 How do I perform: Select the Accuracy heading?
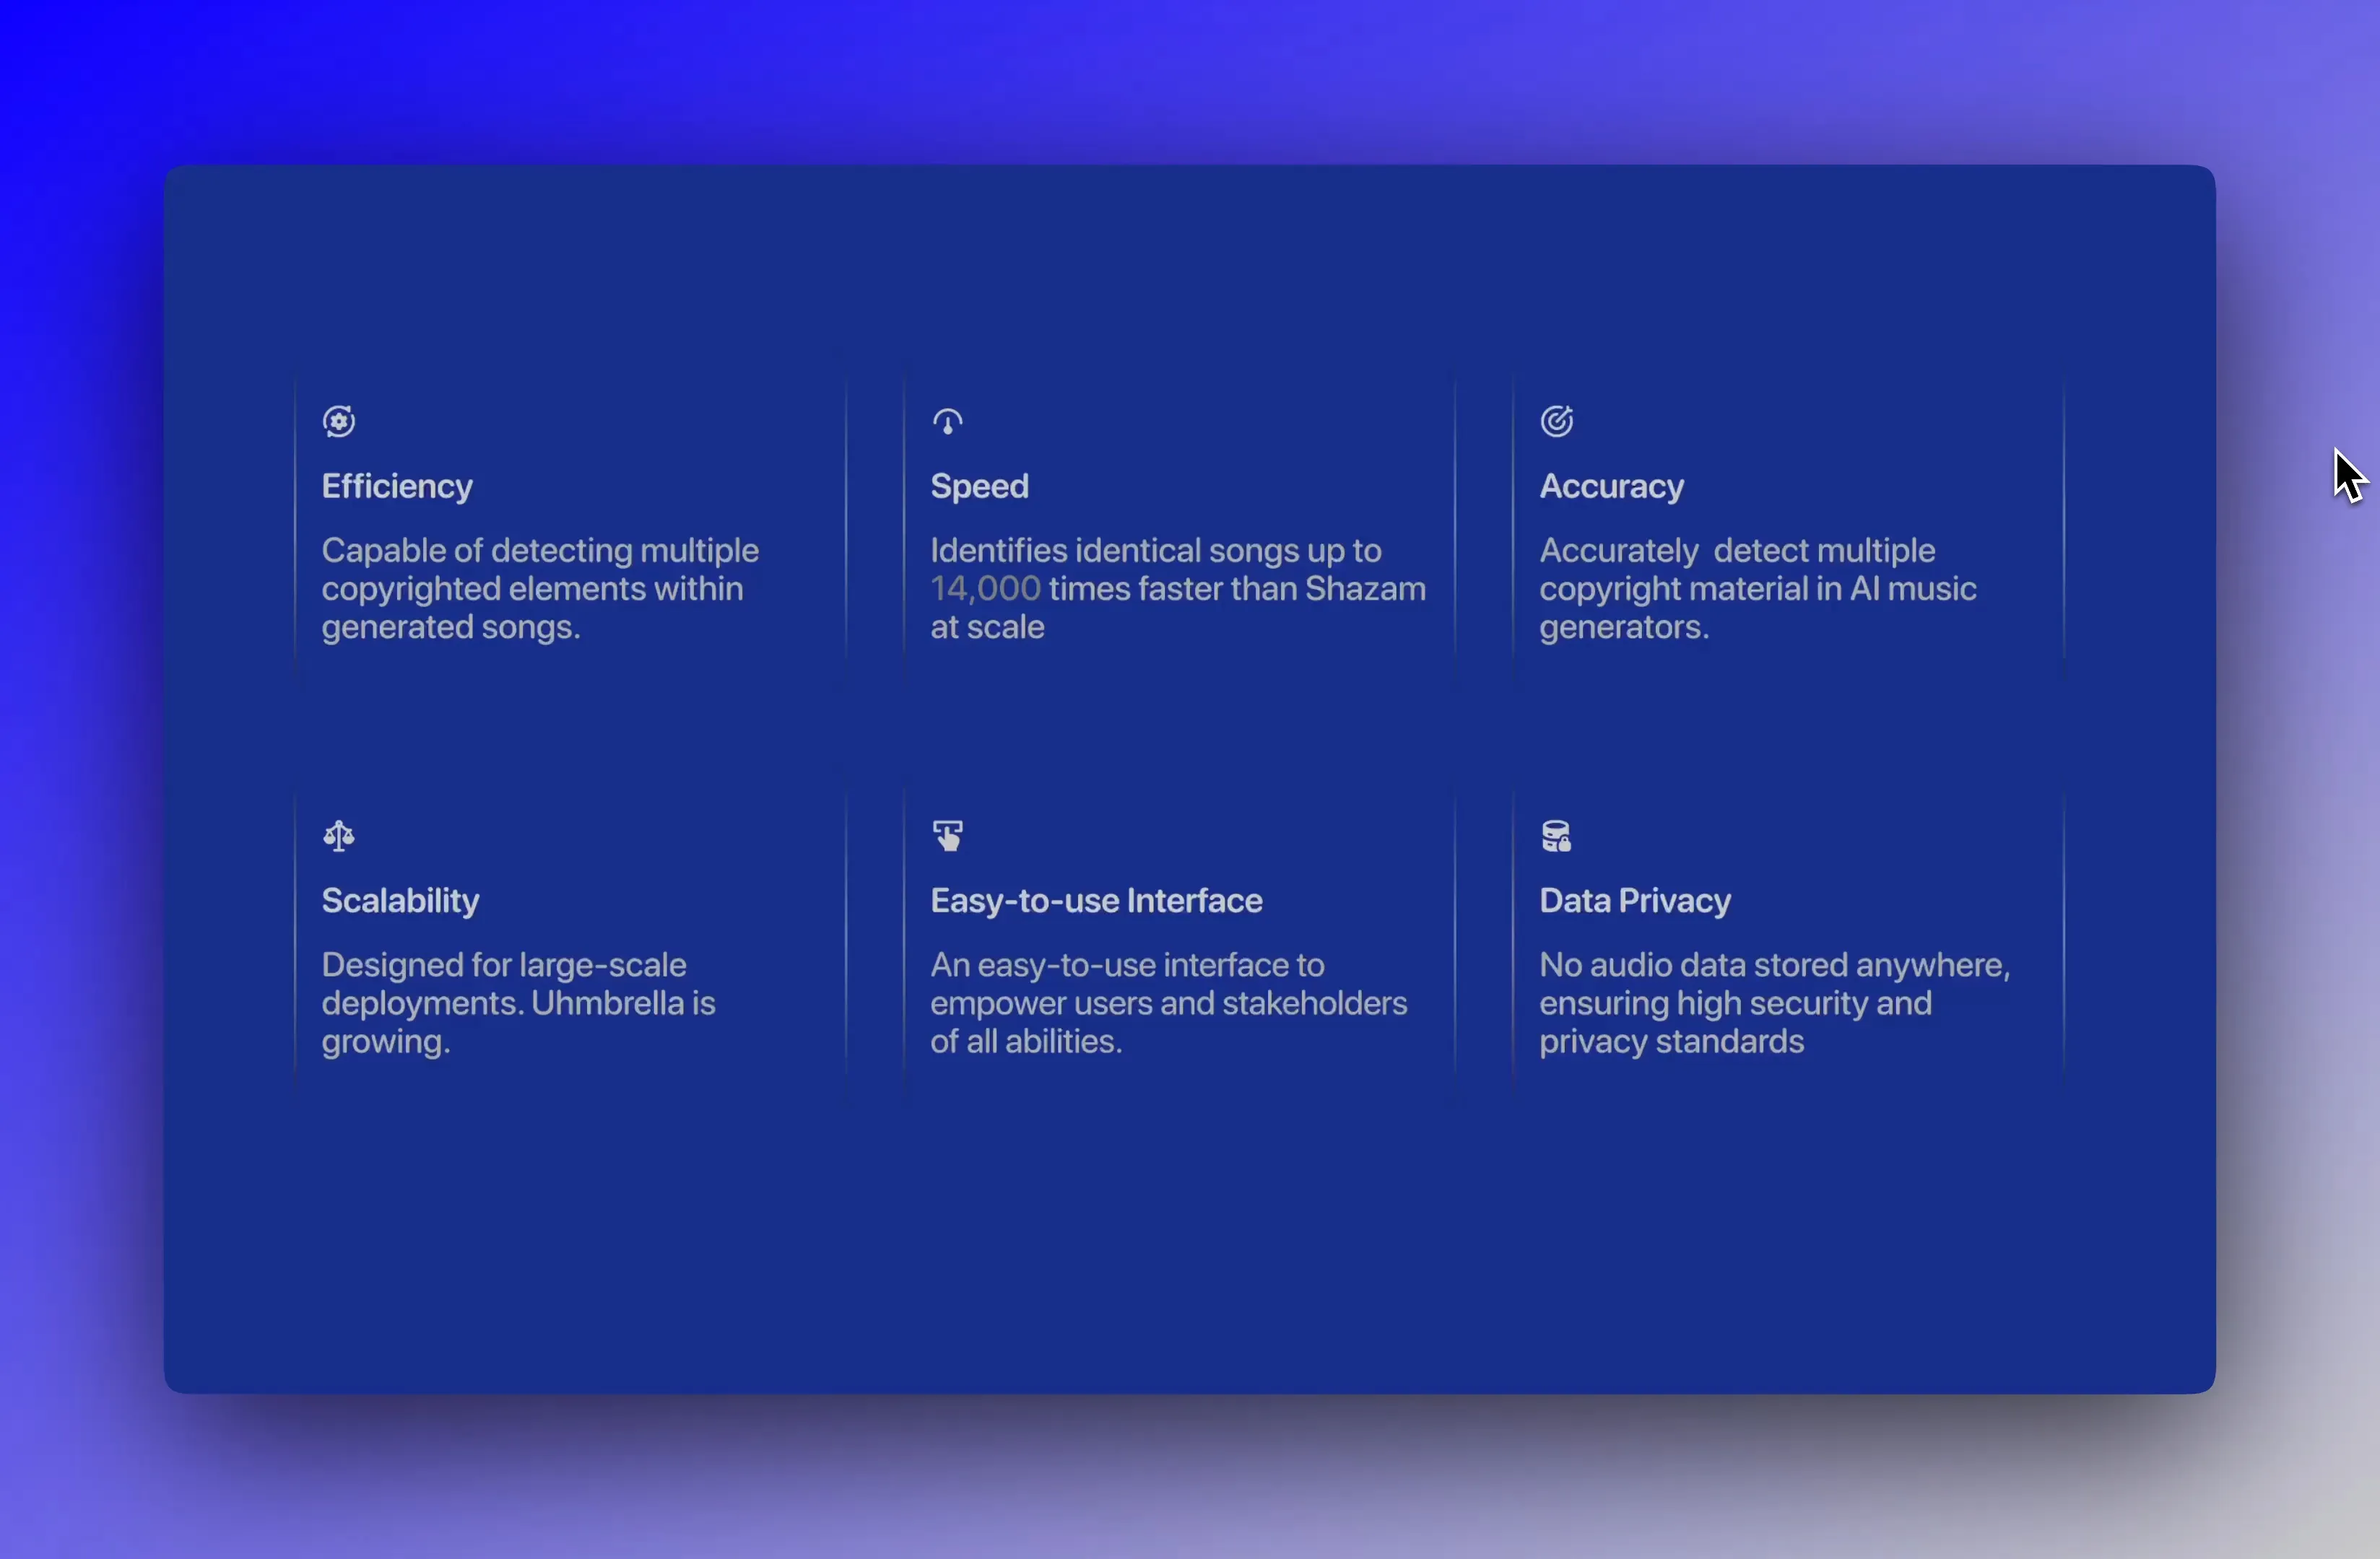(x=1611, y=486)
